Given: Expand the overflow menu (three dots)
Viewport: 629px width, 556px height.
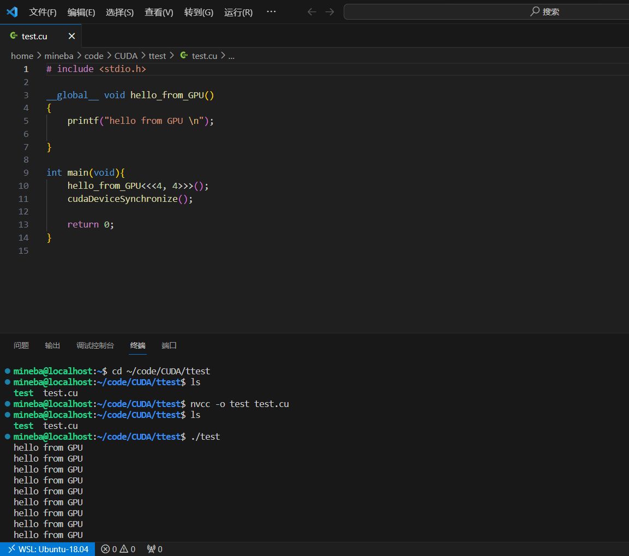Looking at the screenshot, I should (x=271, y=11).
